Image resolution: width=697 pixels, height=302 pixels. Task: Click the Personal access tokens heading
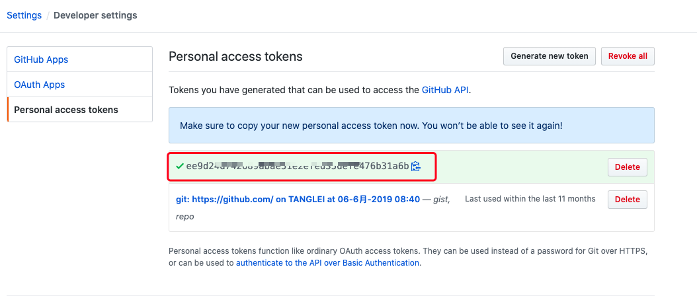coord(235,57)
